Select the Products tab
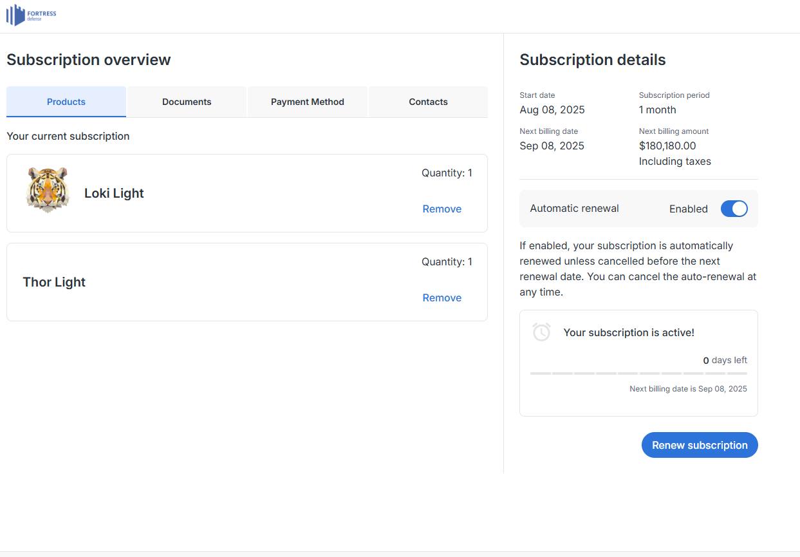 tap(66, 102)
